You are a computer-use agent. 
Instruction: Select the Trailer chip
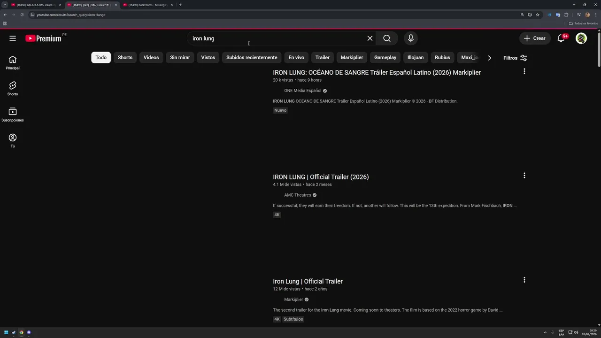[x=323, y=57]
